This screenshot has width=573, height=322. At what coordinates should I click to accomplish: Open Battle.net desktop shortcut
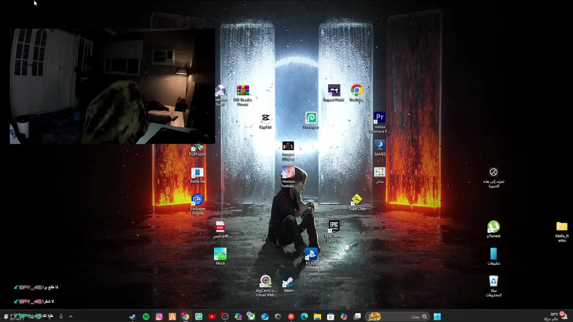click(x=197, y=175)
